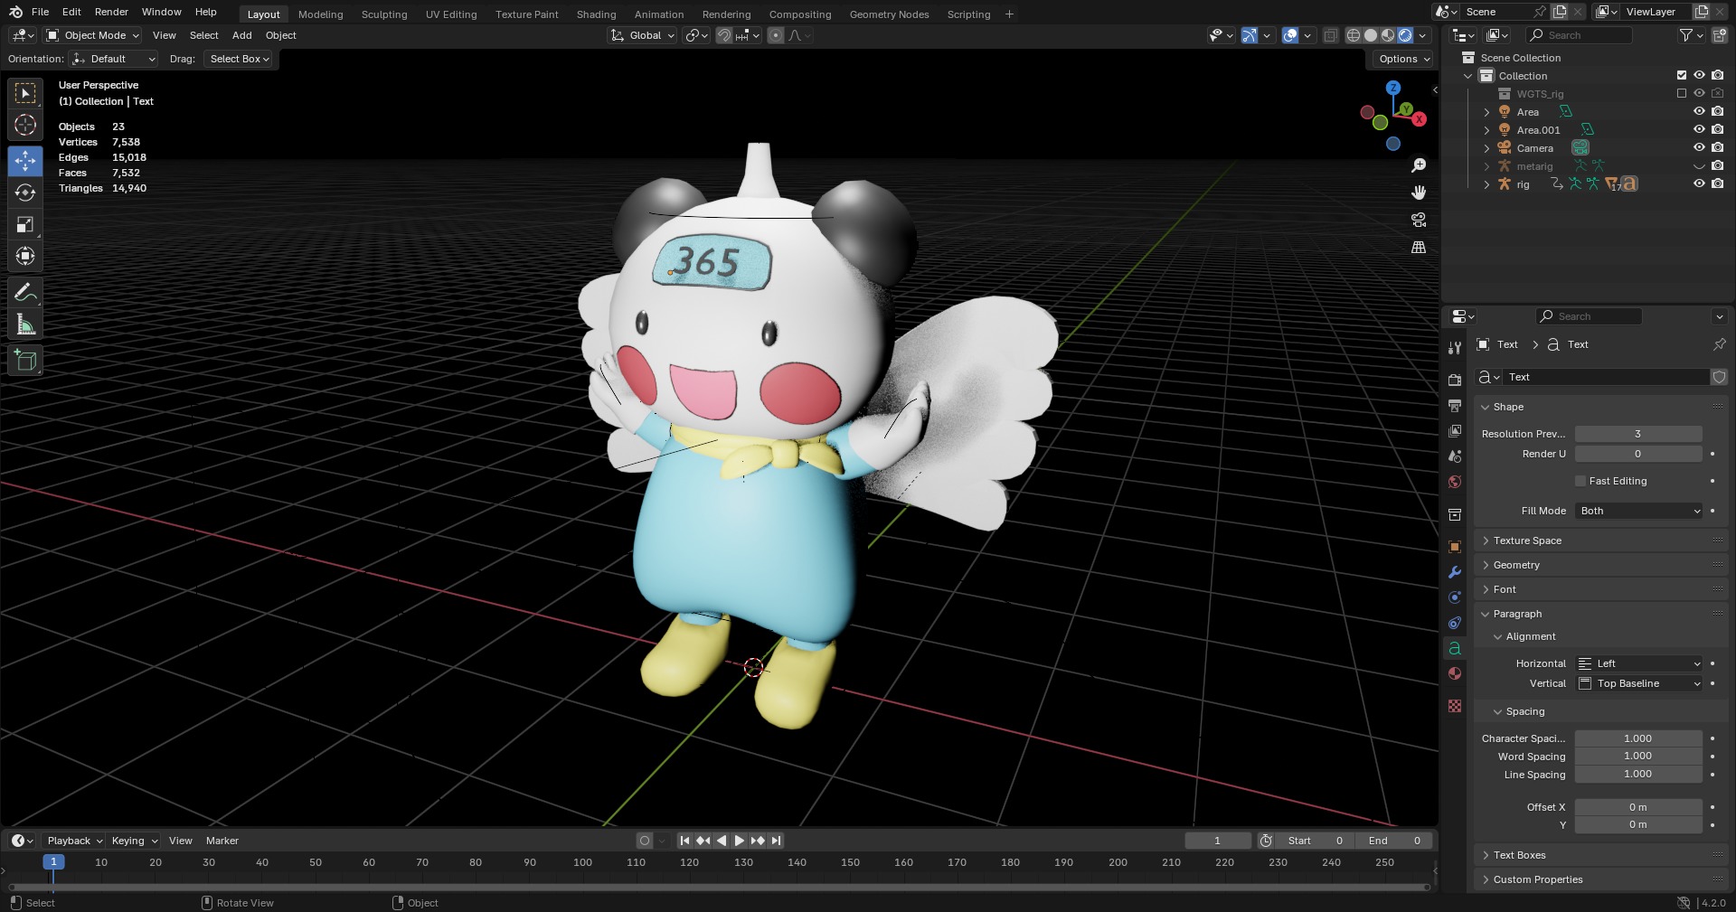Image resolution: width=1736 pixels, height=912 pixels.
Task: Hide the Camera object in viewport
Action: coord(1699,148)
